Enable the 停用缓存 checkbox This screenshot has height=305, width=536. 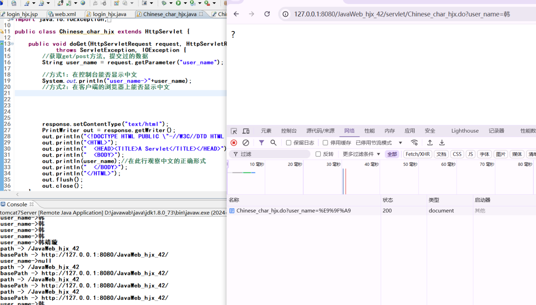(x=325, y=142)
